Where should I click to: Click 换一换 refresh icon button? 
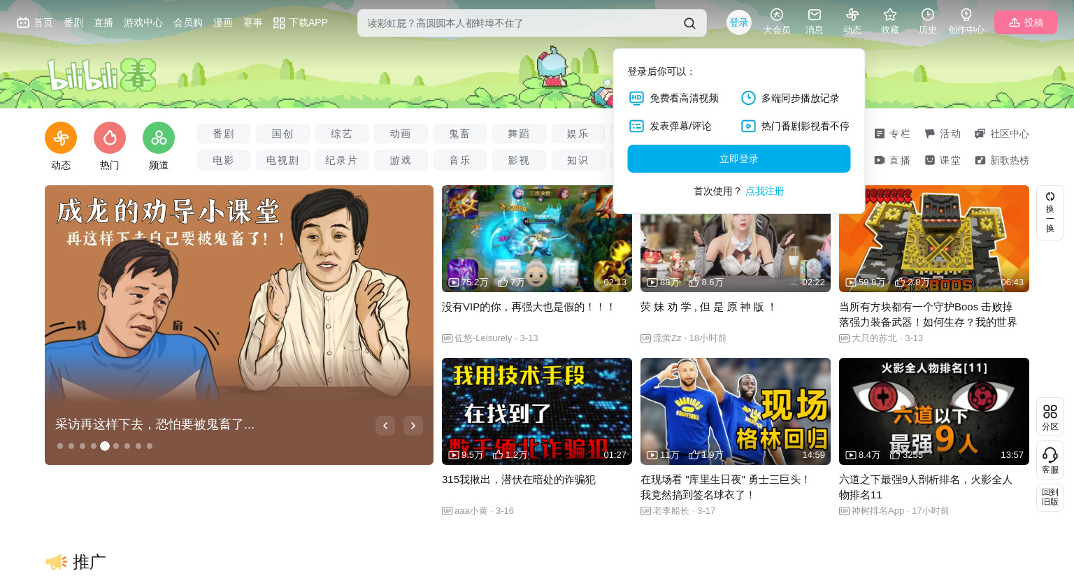pos(1050,213)
